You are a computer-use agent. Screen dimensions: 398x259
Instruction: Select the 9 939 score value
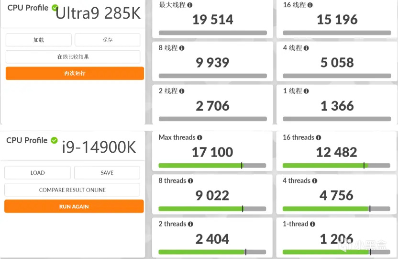(212, 63)
